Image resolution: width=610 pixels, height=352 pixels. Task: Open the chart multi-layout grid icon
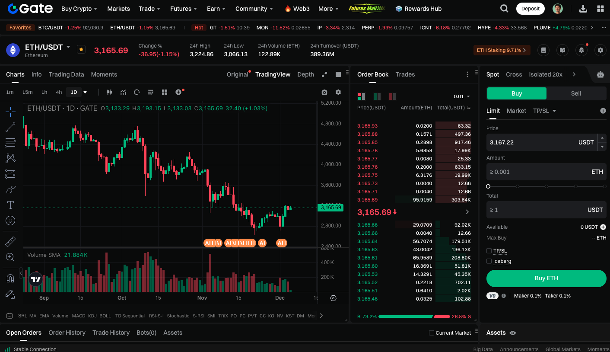(x=165, y=92)
